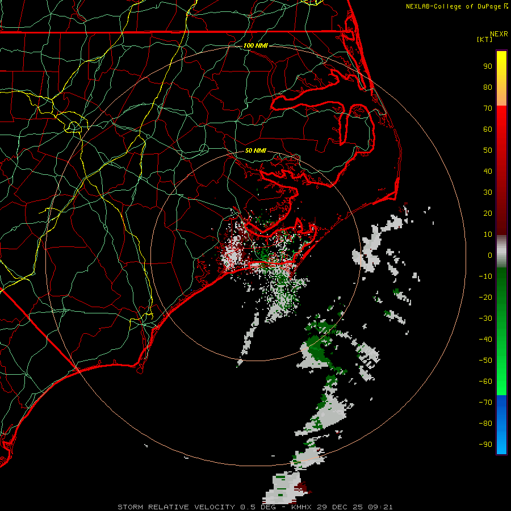The width and height of the screenshot is (511, 511).
Task: Click the 50 value on the velocity scale
Action: click(x=488, y=150)
